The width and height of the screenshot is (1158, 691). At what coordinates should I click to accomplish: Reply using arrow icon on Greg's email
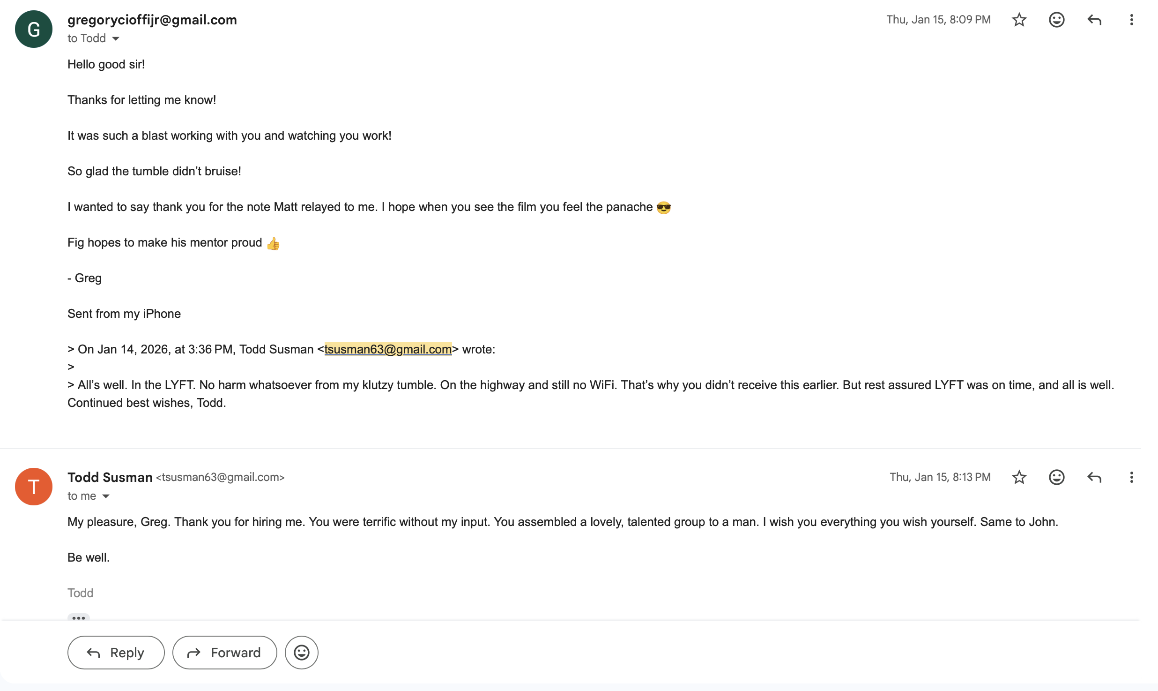click(x=1094, y=20)
